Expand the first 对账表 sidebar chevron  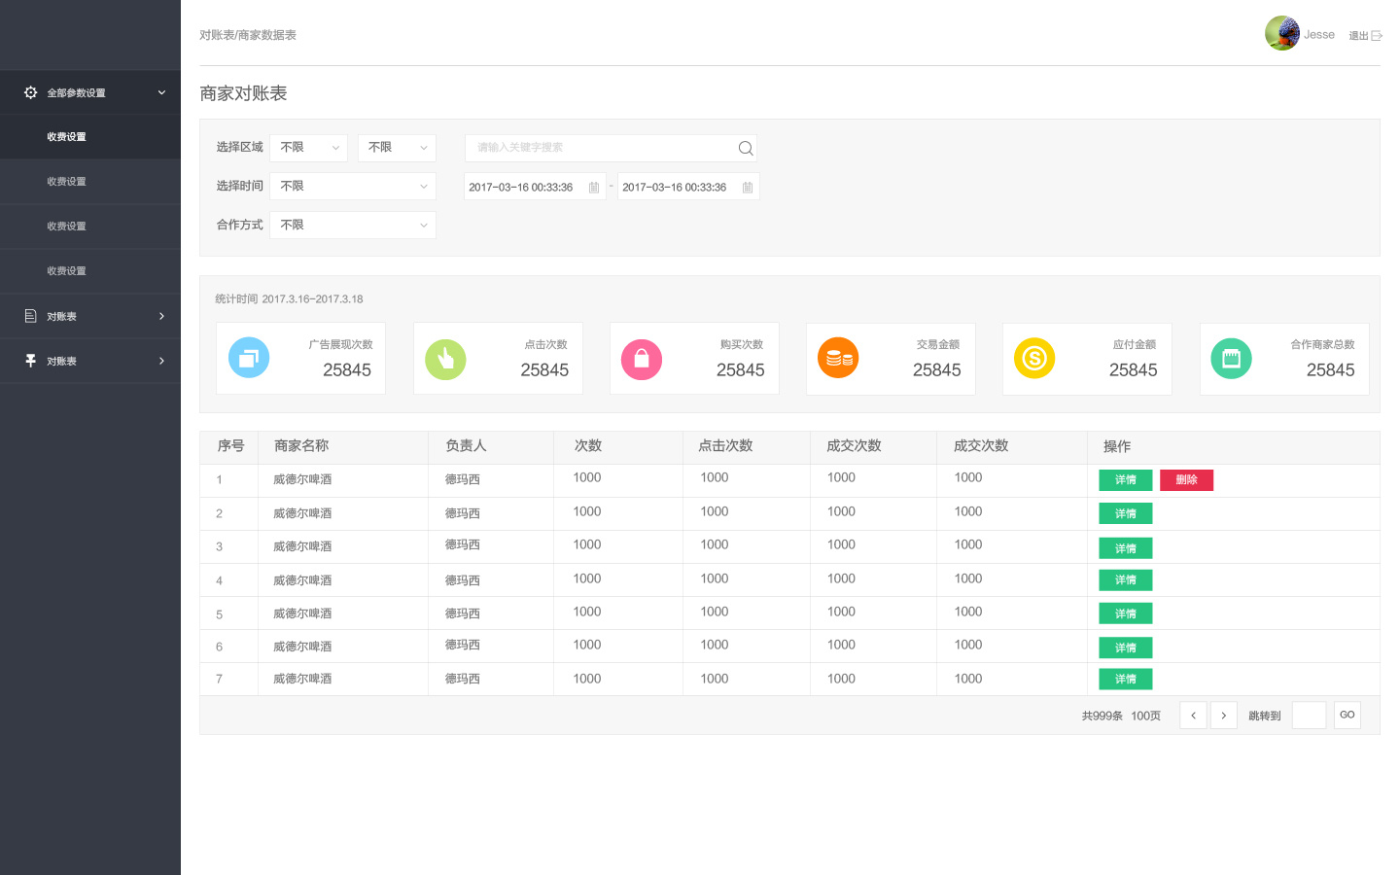161,316
